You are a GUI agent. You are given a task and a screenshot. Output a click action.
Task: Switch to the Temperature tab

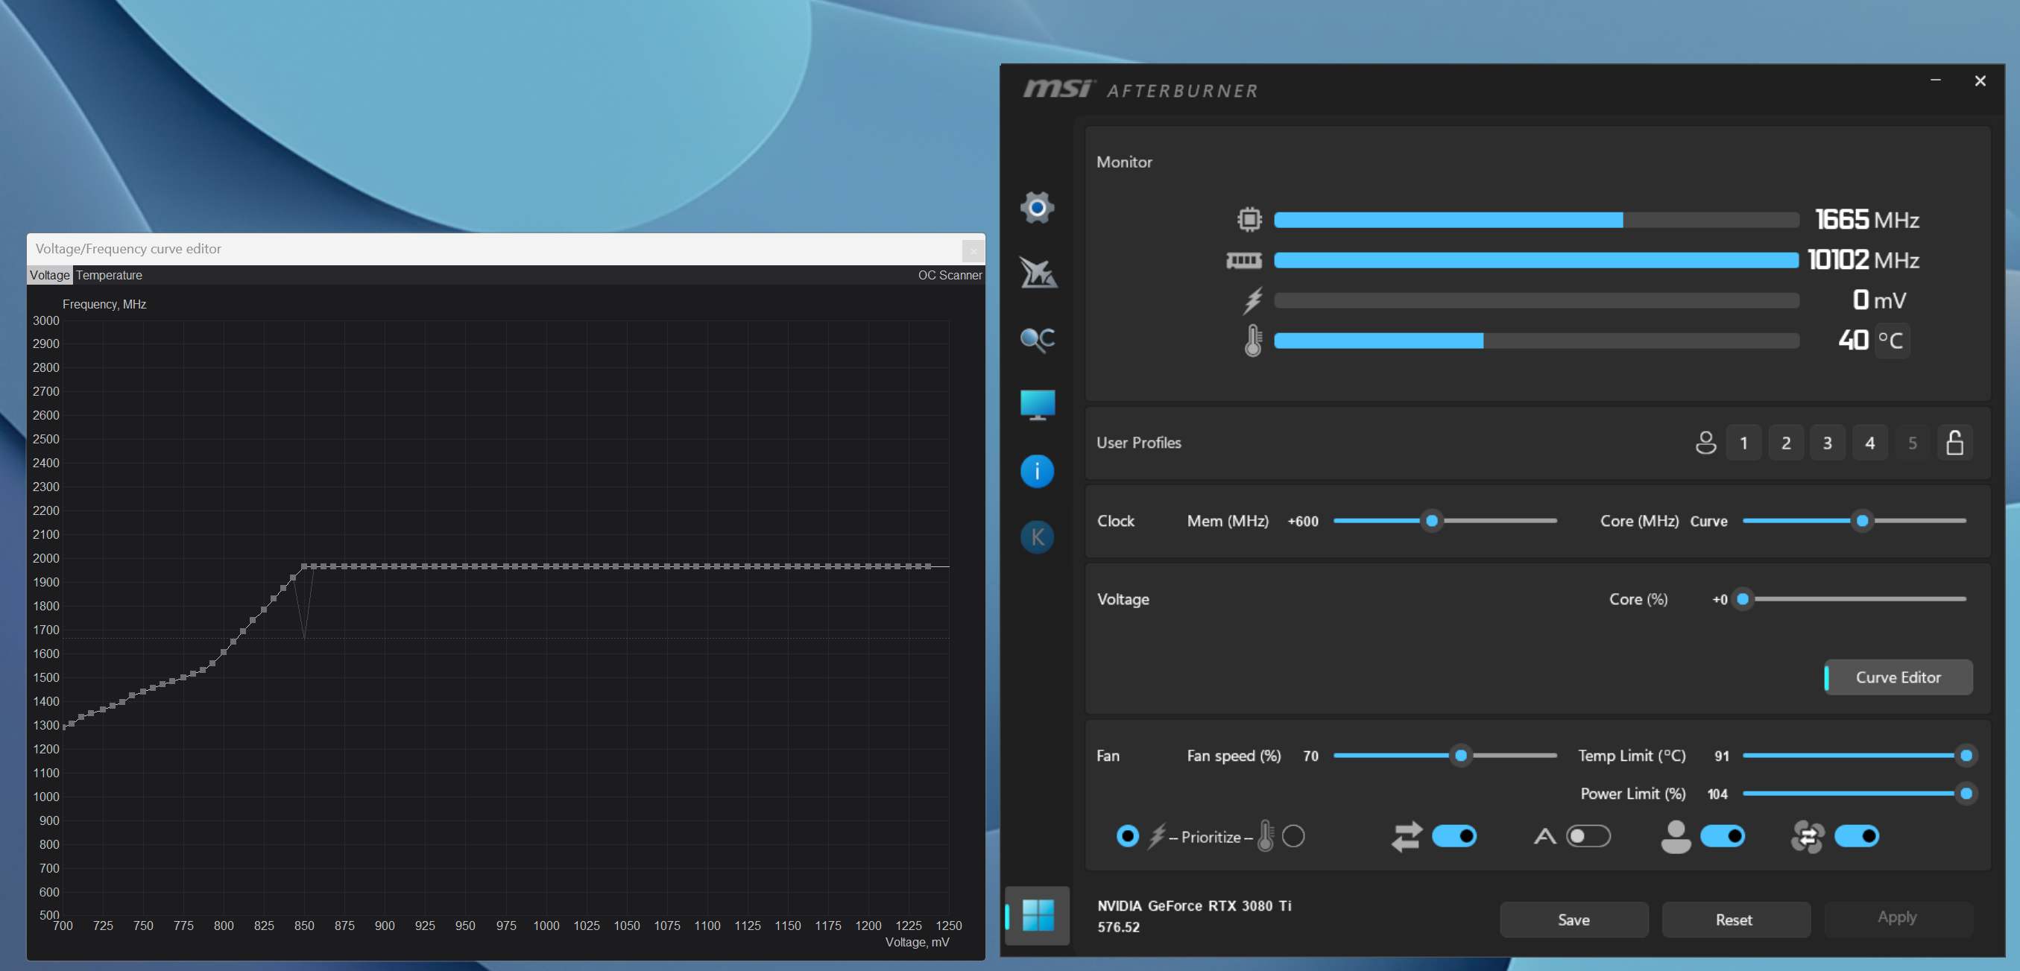109,275
